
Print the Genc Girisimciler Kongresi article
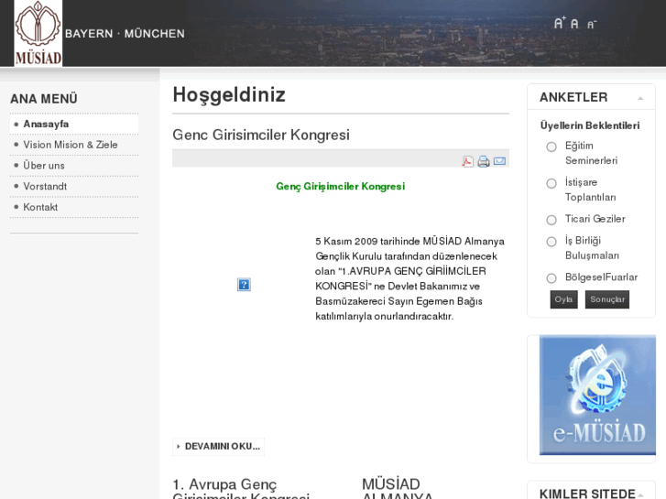(x=484, y=161)
